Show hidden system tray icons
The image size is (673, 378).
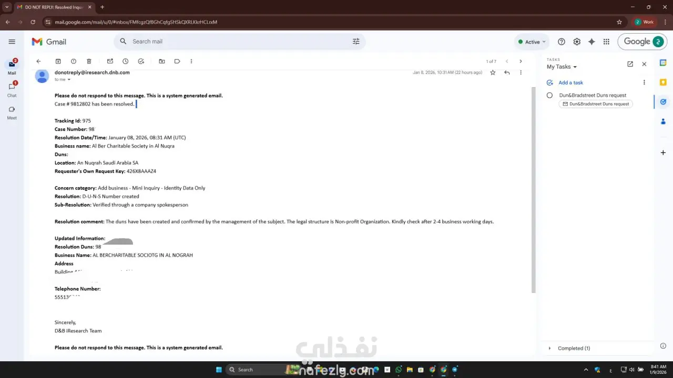[586, 370]
